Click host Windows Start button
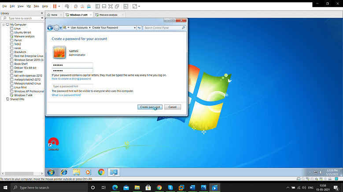Screen dimensions: 343x192 [5, 188]
